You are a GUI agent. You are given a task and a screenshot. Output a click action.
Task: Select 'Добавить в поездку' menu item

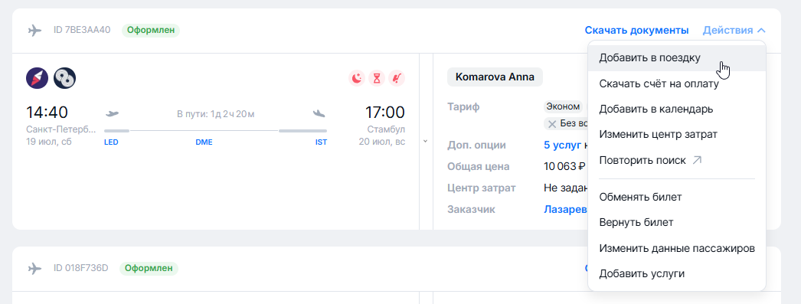coord(677,57)
